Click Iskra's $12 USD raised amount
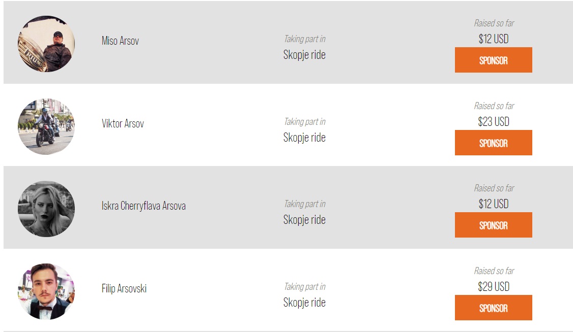 pos(494,204)
